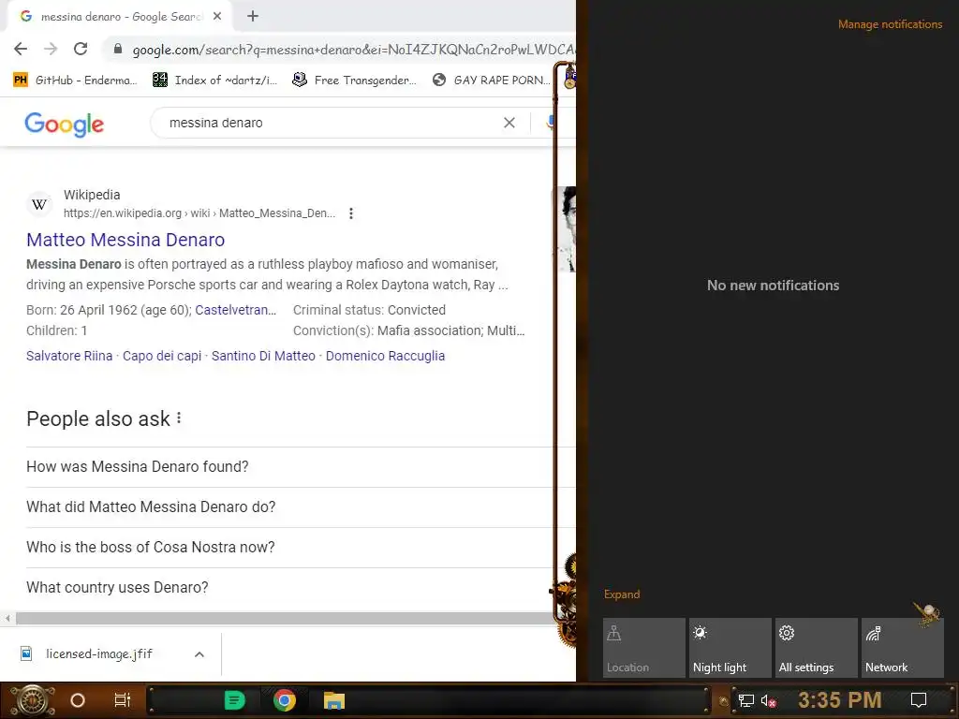The height and width of the screenshot is (719, 959).
Task: Open Task View from the taskbar
Action: pos(123,700)
